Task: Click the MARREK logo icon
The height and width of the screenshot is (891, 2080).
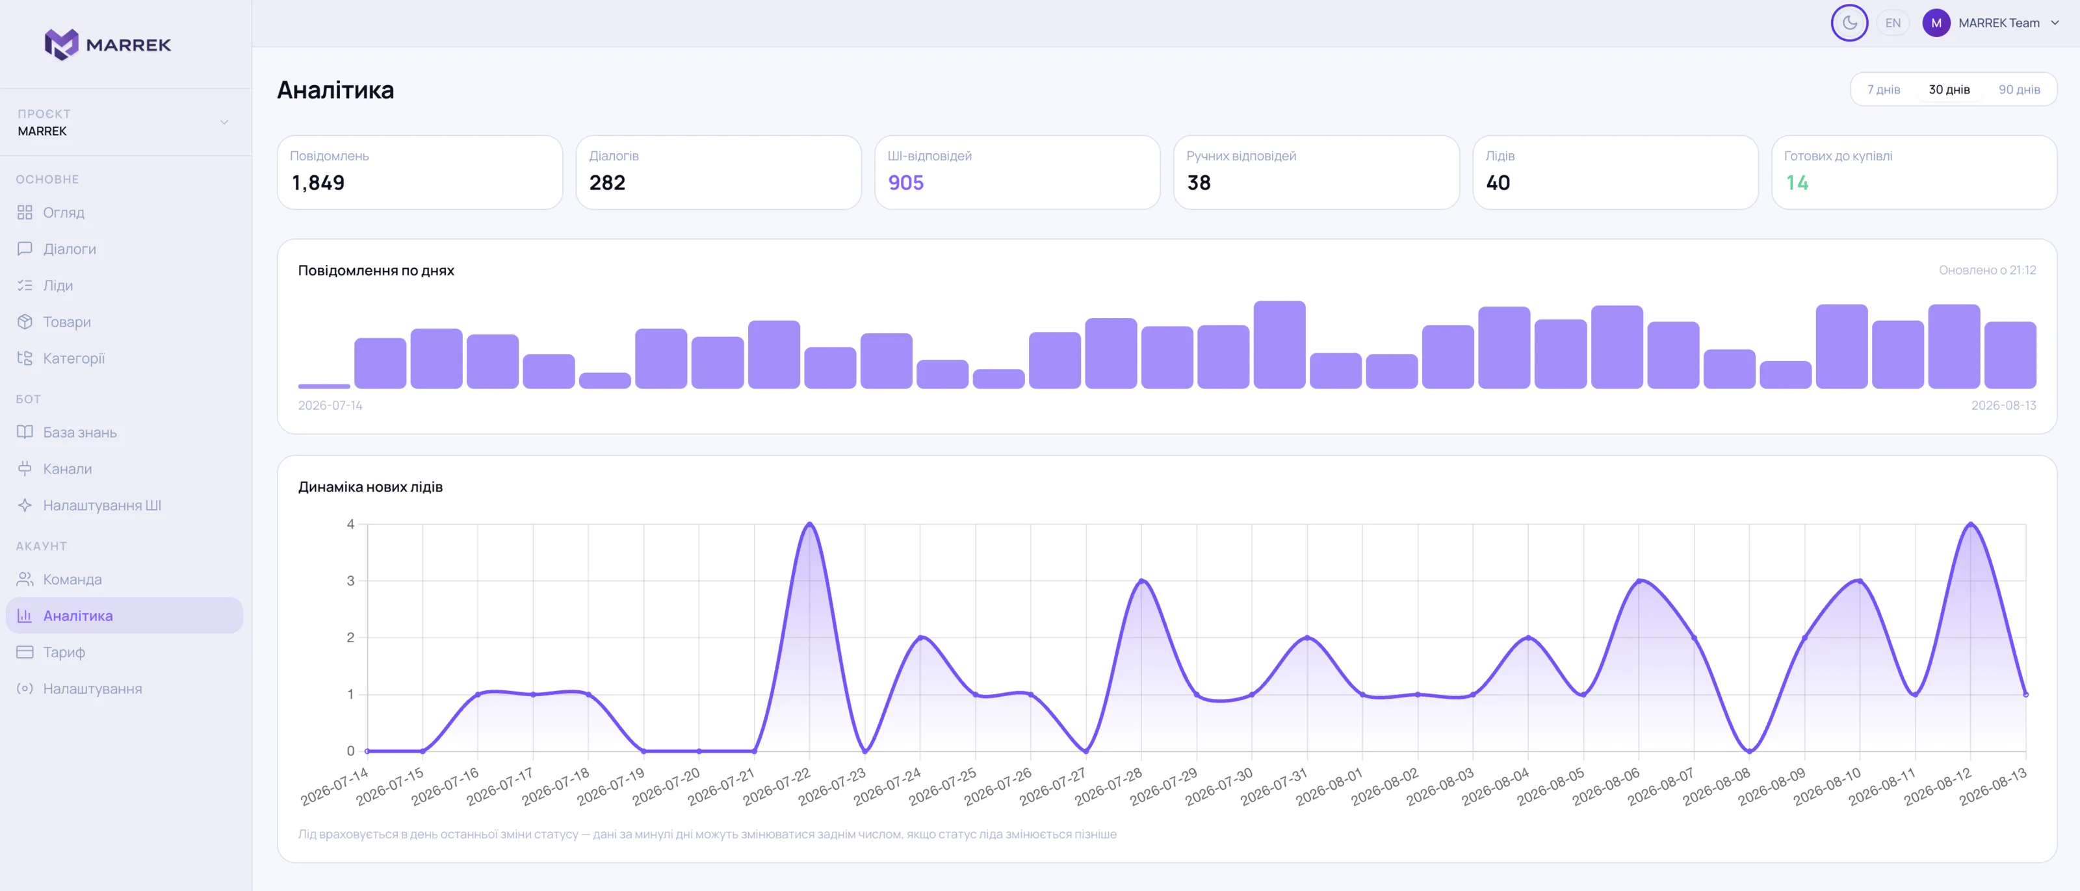Action: 61,44
